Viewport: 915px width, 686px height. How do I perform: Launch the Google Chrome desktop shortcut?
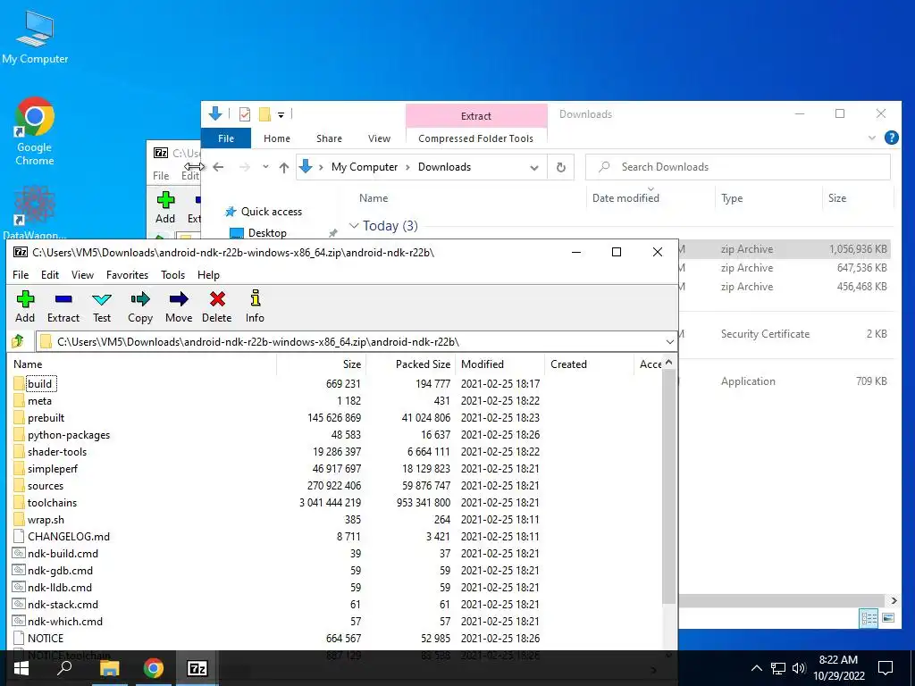(x=35, y=131)
